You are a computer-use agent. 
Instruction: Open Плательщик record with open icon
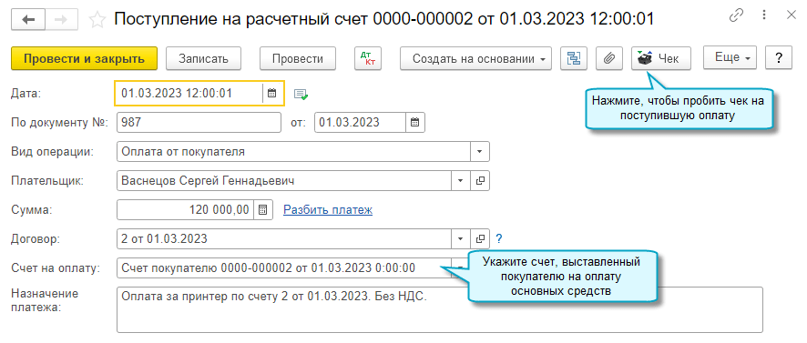pyautogui.click(x=480, y=180)
